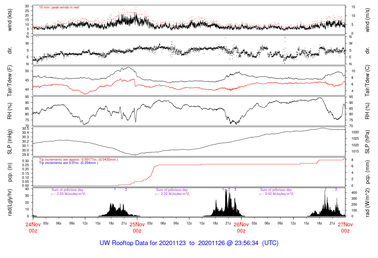Click the '24Nov 00z' date label
The height and width of the screenshot is (258, 378).
pyautogui.click(x=33, y=228)
